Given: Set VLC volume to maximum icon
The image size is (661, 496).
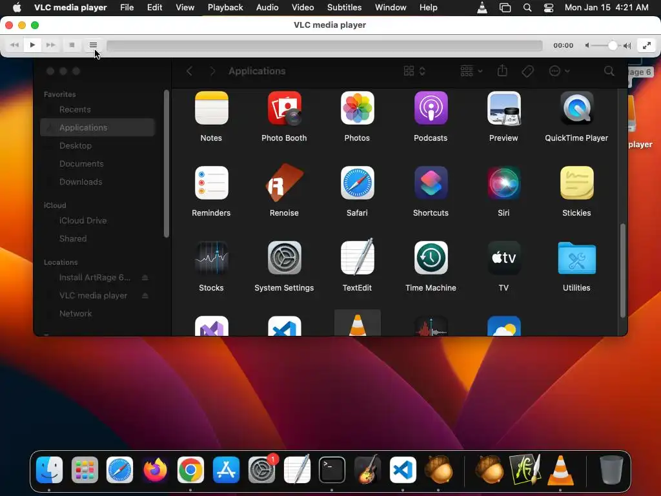Looking at the screenshot, I should [627, 46].
